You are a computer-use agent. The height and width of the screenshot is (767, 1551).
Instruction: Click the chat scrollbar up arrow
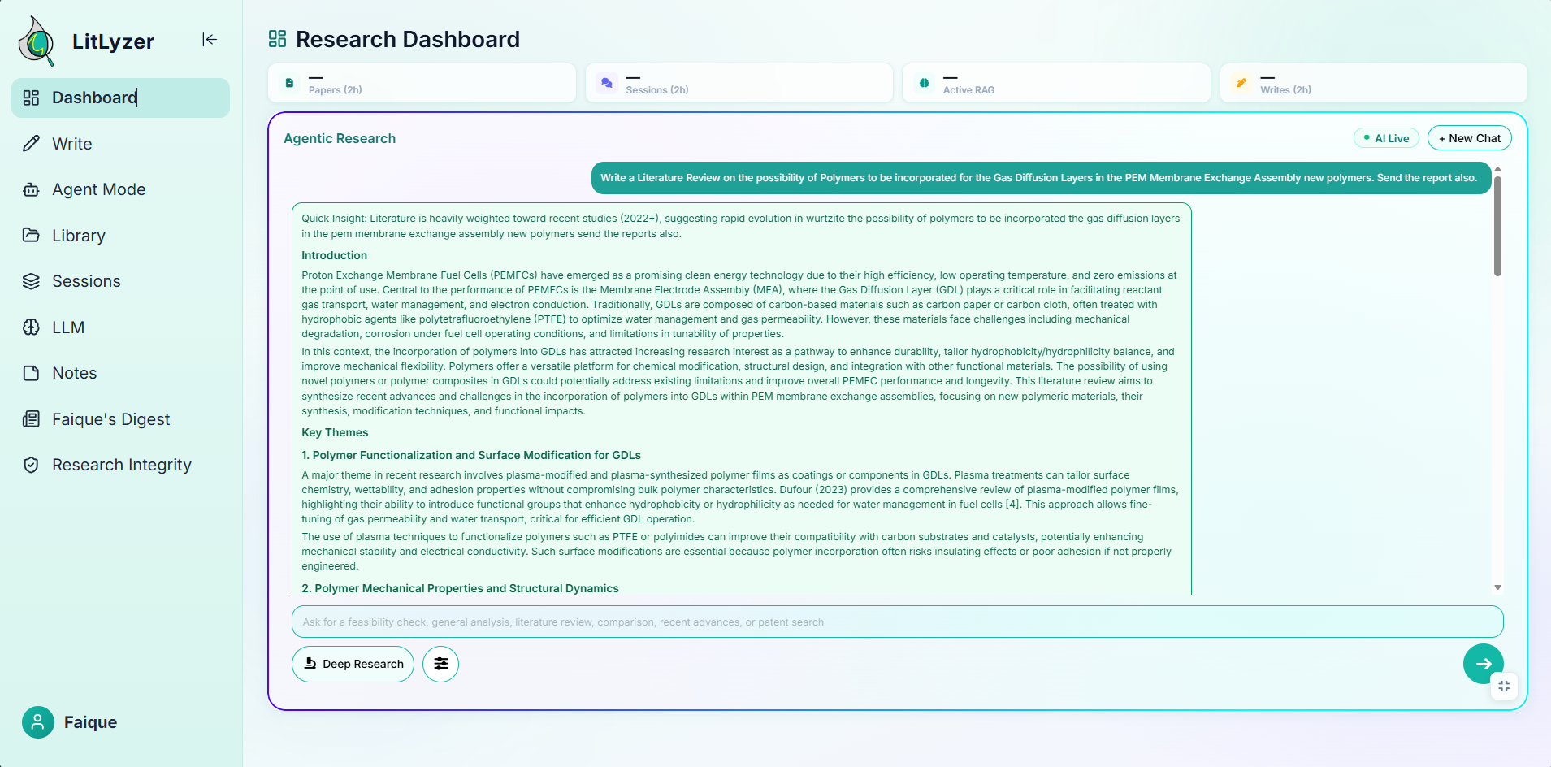point(1497,169)
